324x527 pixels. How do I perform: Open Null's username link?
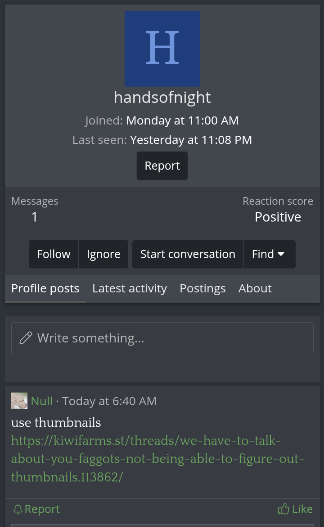point(42,401)
